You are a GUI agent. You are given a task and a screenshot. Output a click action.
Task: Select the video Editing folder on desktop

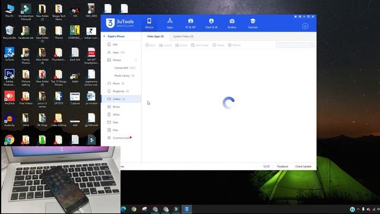pos(59,120)
